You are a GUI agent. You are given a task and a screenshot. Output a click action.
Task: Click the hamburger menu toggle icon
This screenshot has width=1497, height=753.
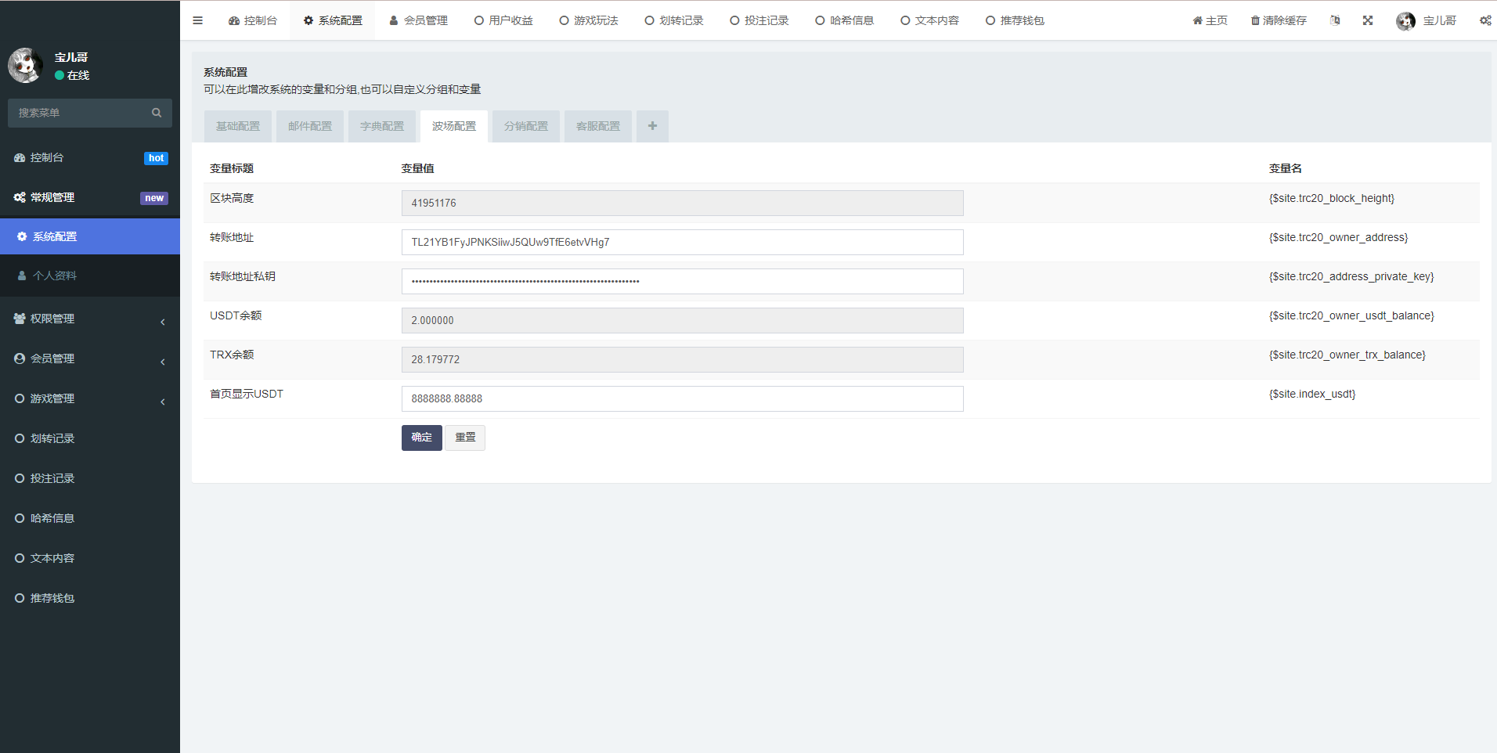point(197,20)
